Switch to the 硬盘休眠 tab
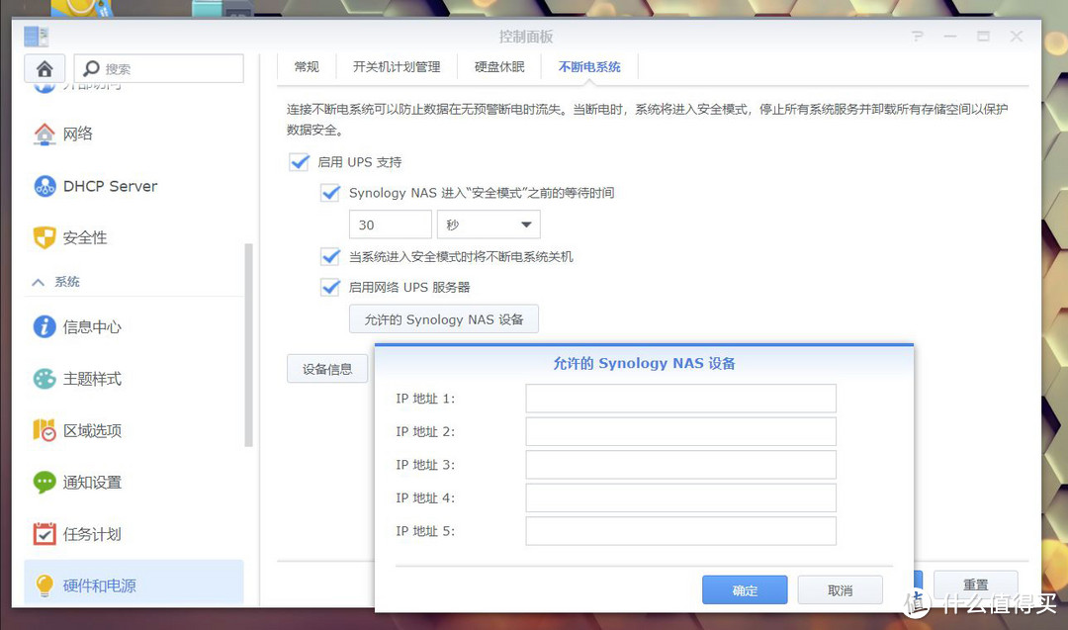1068x630 pixels. pos(499,66)
